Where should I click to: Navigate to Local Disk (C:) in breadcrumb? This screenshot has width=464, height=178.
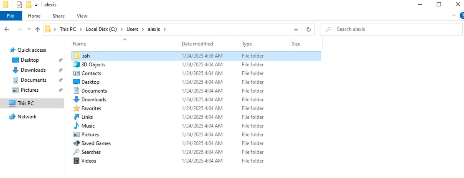click(x=101, y=29)
